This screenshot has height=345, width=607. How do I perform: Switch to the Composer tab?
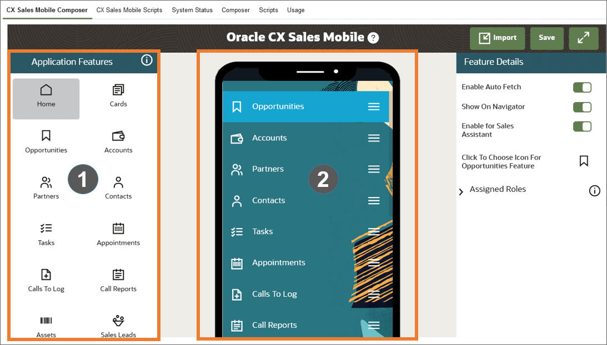[235, 10]
